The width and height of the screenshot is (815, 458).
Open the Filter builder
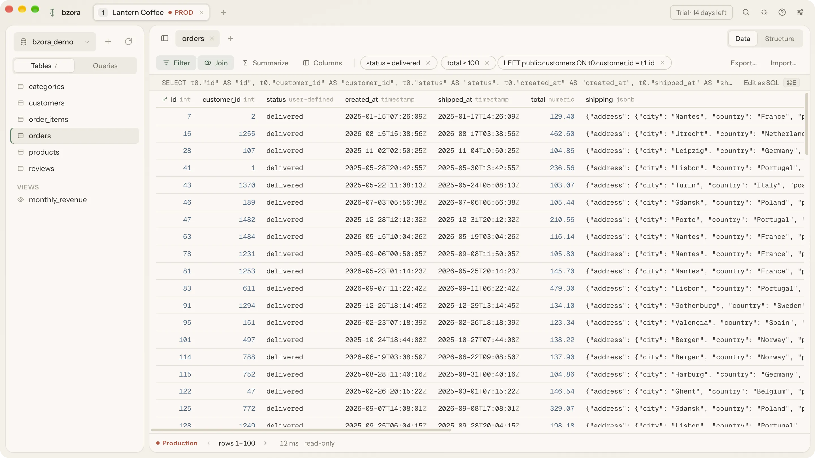(x=176, y=63)
